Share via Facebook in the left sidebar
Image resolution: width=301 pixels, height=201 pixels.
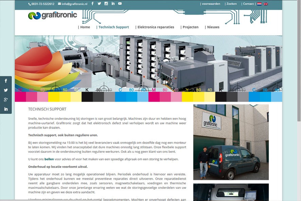[x=6, y=81]
